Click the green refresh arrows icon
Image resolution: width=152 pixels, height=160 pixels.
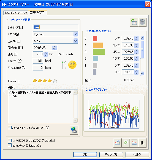tap(126, 143)
